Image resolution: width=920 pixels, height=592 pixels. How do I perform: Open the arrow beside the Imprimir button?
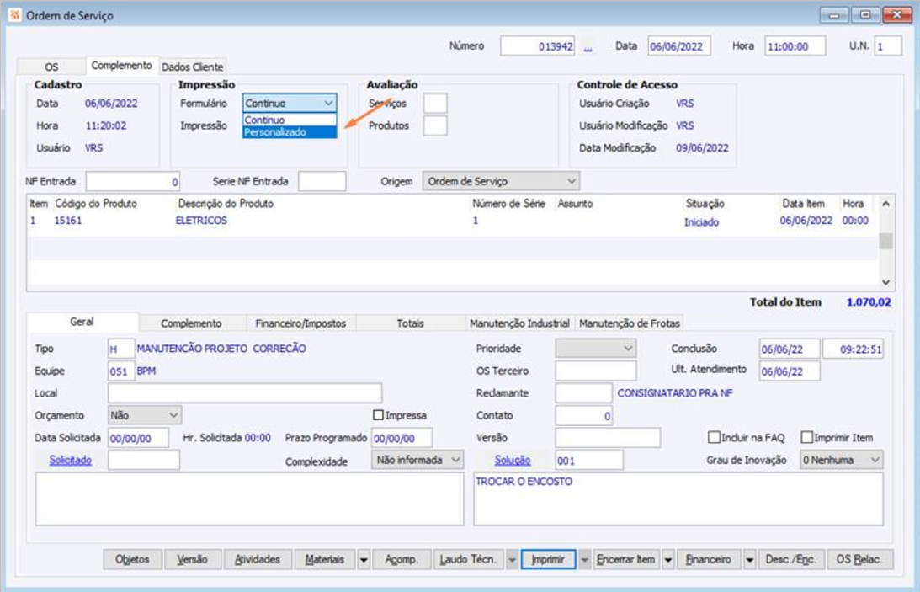(x=584, y=560)
